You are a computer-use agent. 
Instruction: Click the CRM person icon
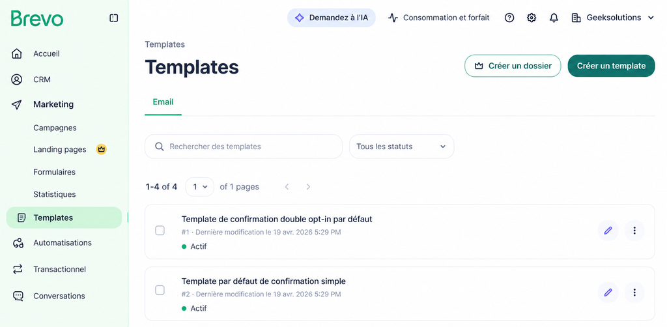tap(16, 79)
